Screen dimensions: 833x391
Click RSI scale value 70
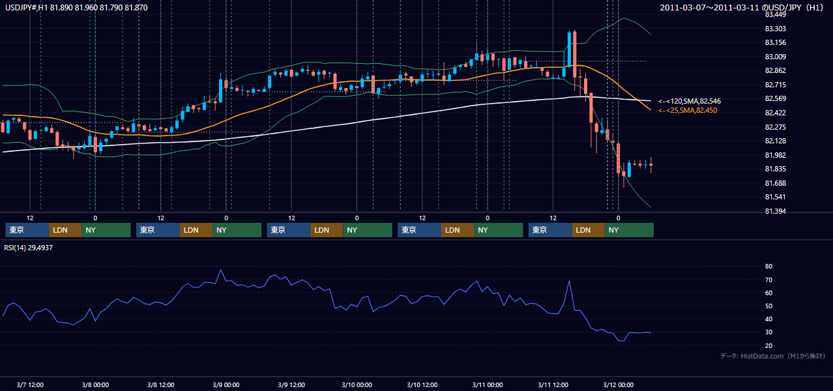coord(768,280)
